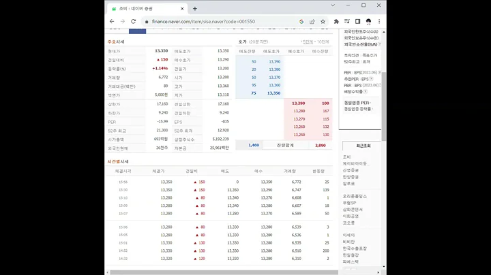Click the vertical page scrollbar thumb
The image size is (491, 275).
[x=383, y=106]
